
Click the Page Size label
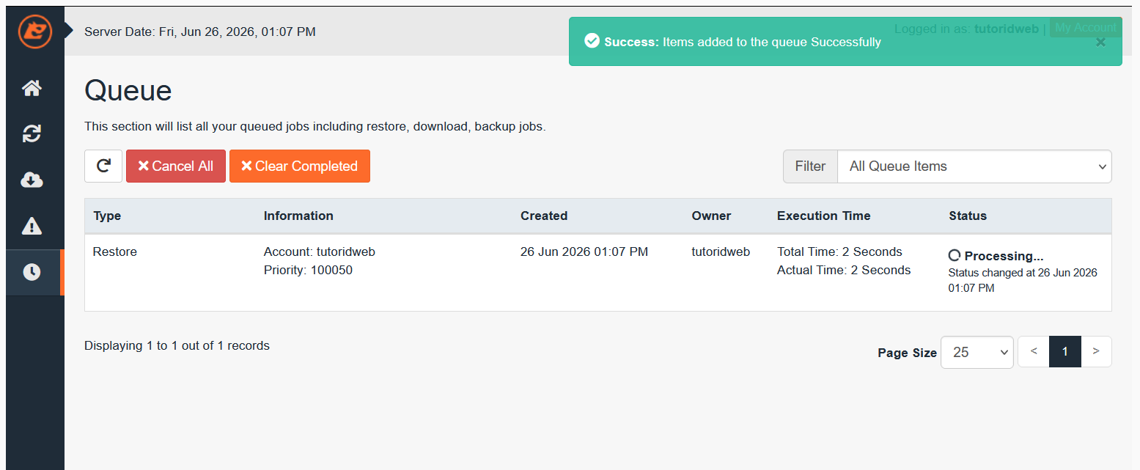(x=907, y=353)
